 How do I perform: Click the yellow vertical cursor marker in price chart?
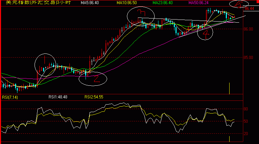click(x=230, y=88)
